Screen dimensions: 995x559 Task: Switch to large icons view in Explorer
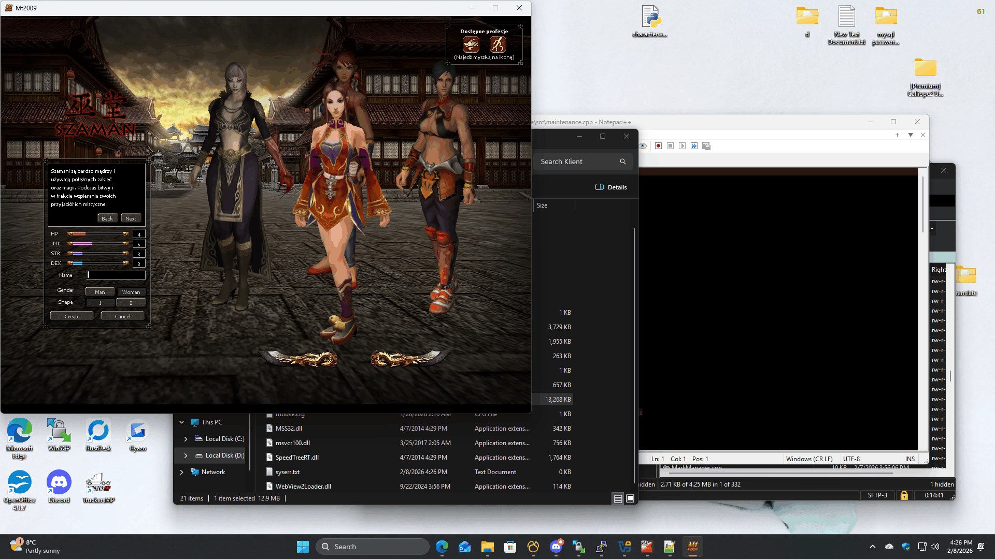click(630, 498)
